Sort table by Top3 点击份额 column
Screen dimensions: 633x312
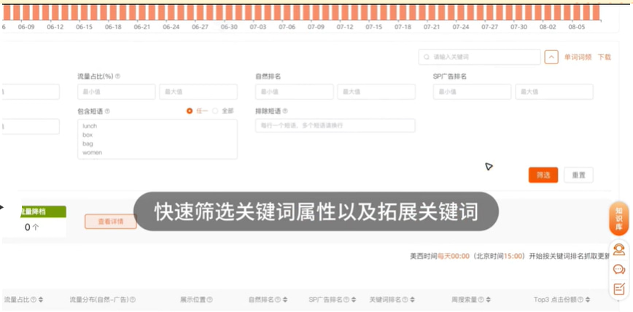click(587, 300)
